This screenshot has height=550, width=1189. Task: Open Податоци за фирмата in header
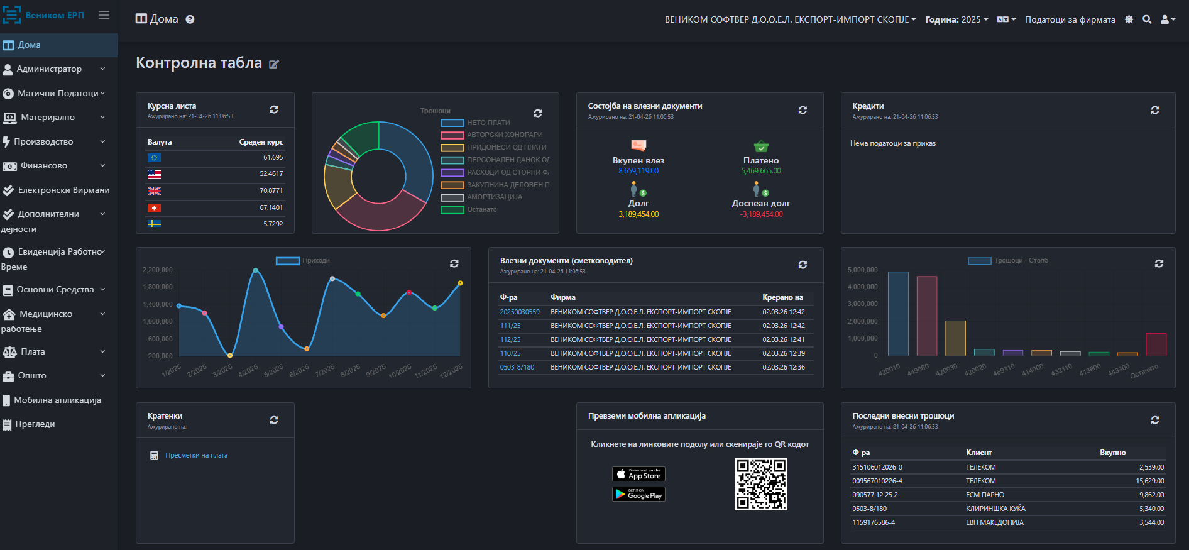pyautogui.click(x=1070, y=19)
